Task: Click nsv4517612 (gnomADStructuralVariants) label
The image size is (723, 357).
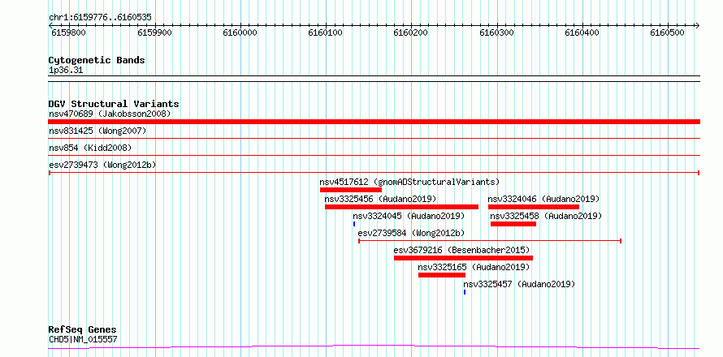Action: [x=409, y=182]
